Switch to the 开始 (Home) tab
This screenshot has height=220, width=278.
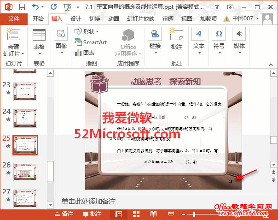pos(38,18)
